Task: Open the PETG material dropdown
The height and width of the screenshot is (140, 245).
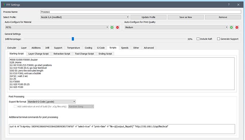Action: tap(57, 27)
